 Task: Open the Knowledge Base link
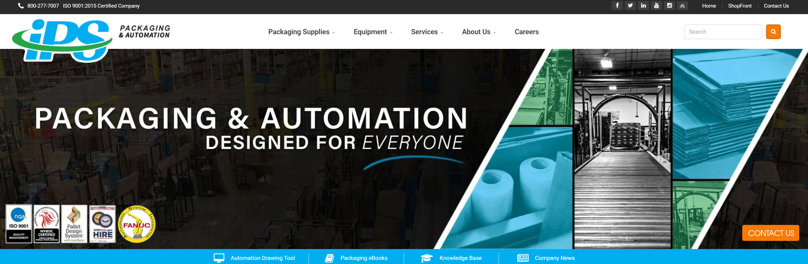[460, 258]
